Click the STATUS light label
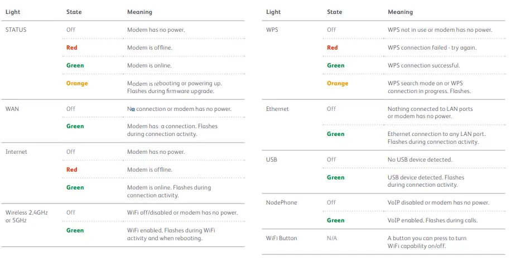Screen dimensions: 516x258 point(16,30)
